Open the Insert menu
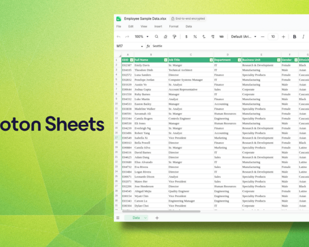 [x=158, y=26]
